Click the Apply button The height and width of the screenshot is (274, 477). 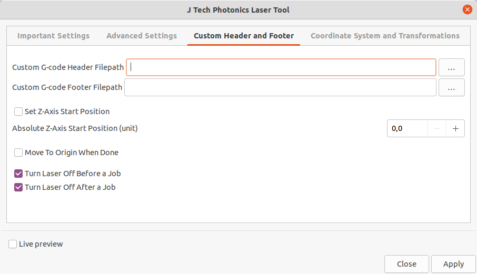pyautogui.click(x=453, y=264)
